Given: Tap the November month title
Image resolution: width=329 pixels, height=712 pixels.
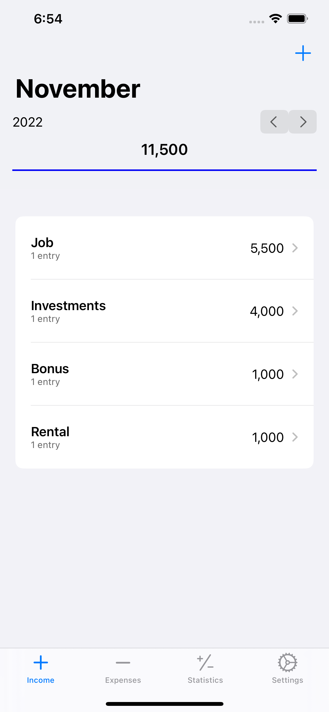Looking at the screenshot, I should [78, 88].
